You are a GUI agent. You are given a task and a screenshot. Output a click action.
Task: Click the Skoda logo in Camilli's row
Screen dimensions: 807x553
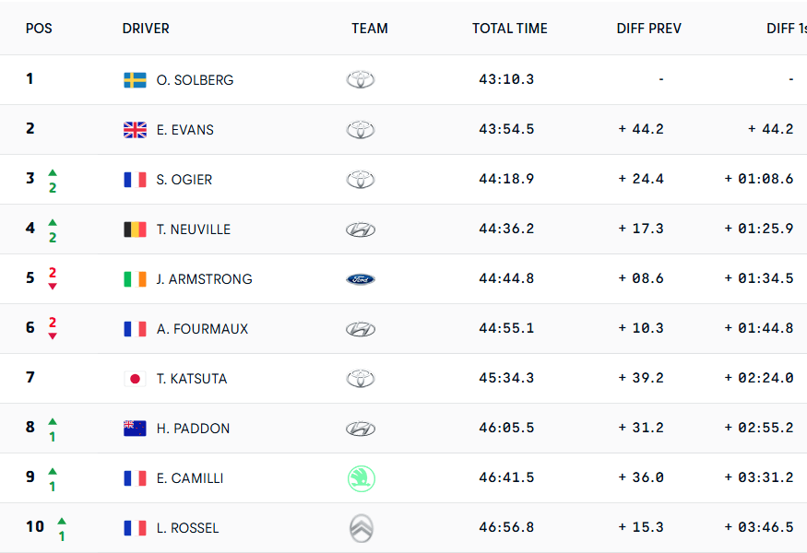click(x=361, y=478)
